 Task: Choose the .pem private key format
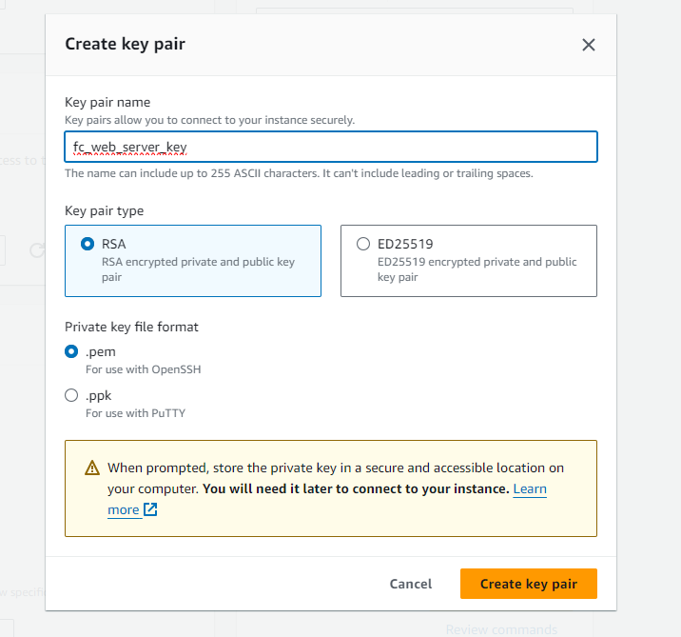[71, 351]
